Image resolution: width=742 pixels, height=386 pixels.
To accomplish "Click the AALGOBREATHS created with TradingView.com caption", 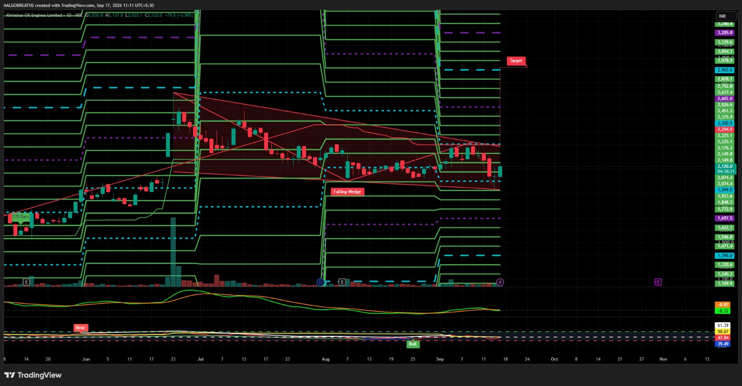I will point(79,6).
